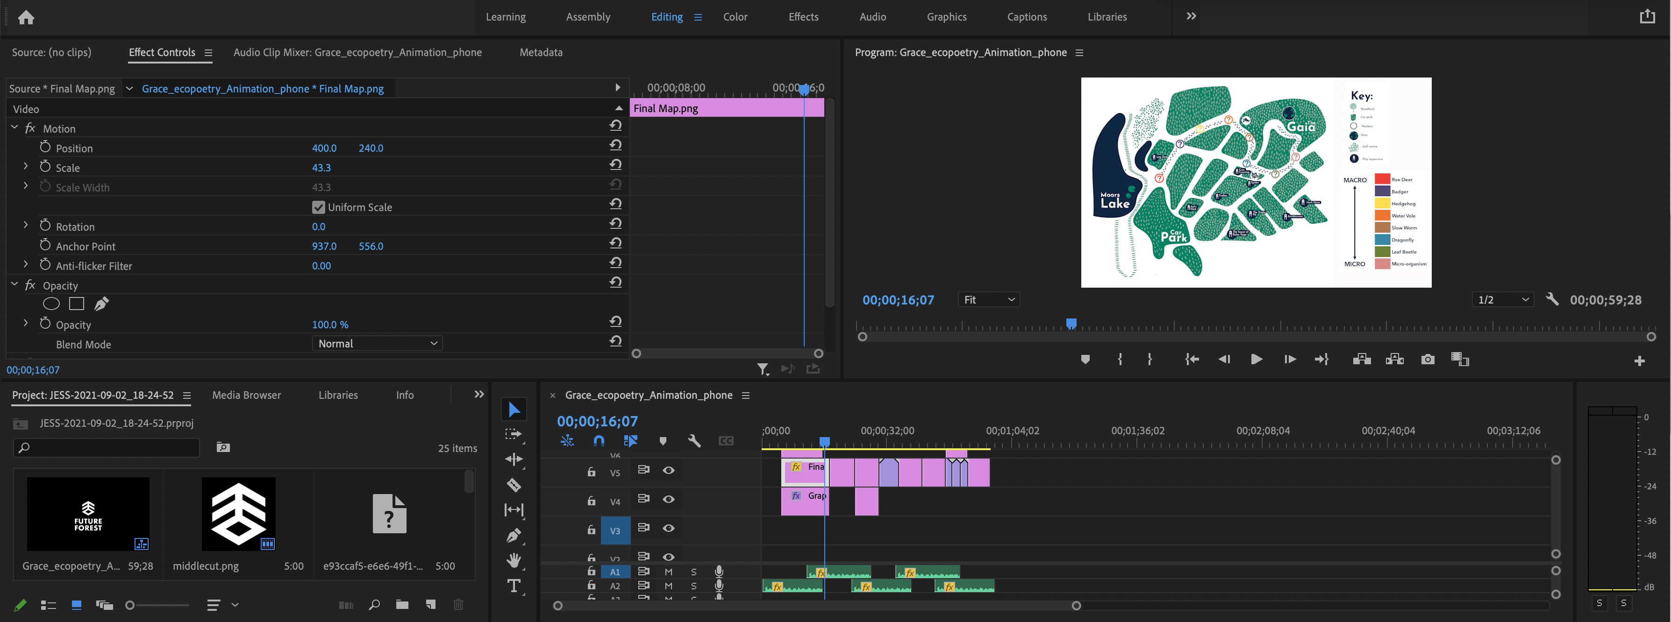The height and width of the screenshot is (622, 1671).
Task: Toggle Snap in Timeline
Action: point(599,441)
